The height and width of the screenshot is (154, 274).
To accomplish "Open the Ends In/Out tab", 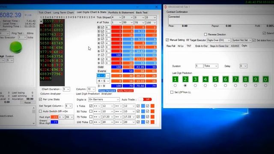I will pyautogui.click(x=201, y=46).
